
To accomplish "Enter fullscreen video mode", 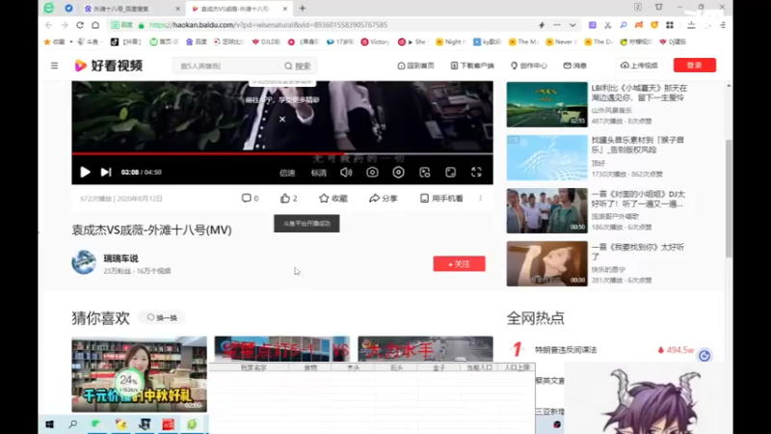I will [476, 173].
